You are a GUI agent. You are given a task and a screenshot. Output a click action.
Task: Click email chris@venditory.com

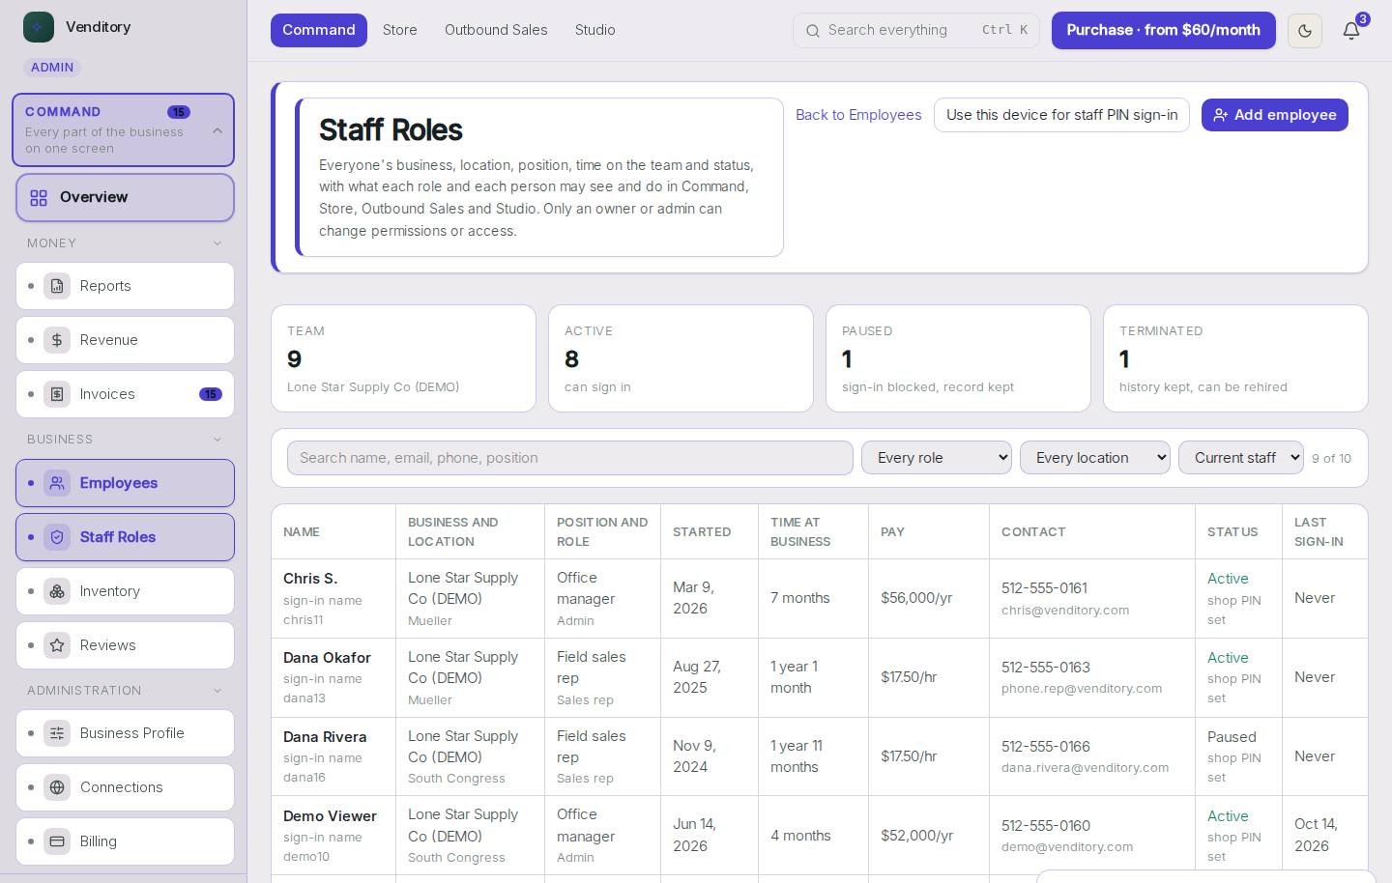click(1065, 611)
